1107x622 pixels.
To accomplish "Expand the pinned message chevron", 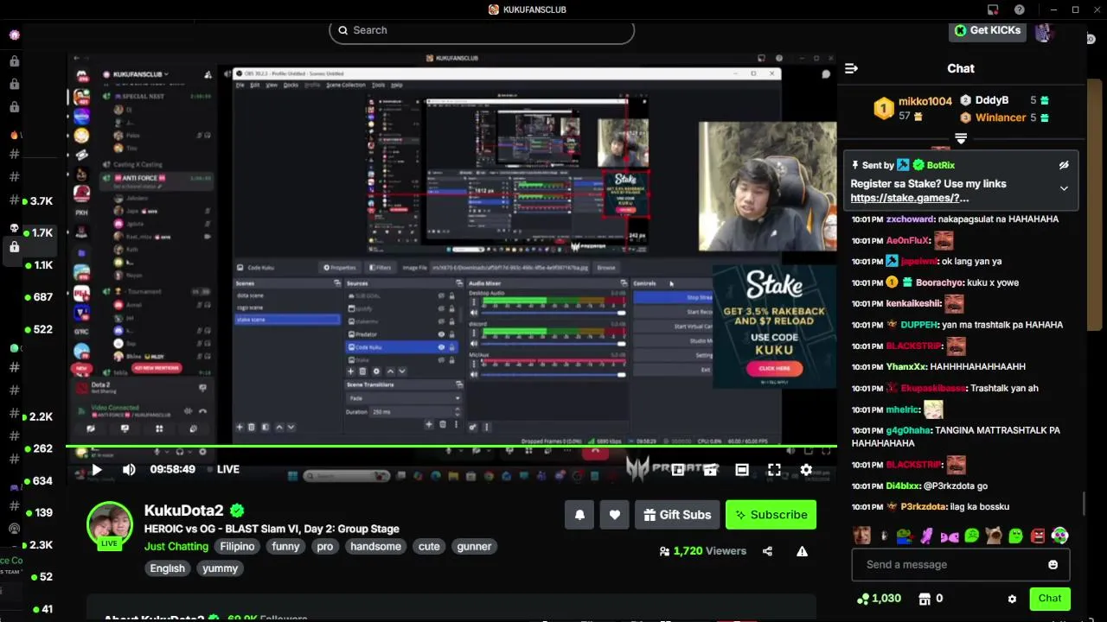I will pos(1064,188).
